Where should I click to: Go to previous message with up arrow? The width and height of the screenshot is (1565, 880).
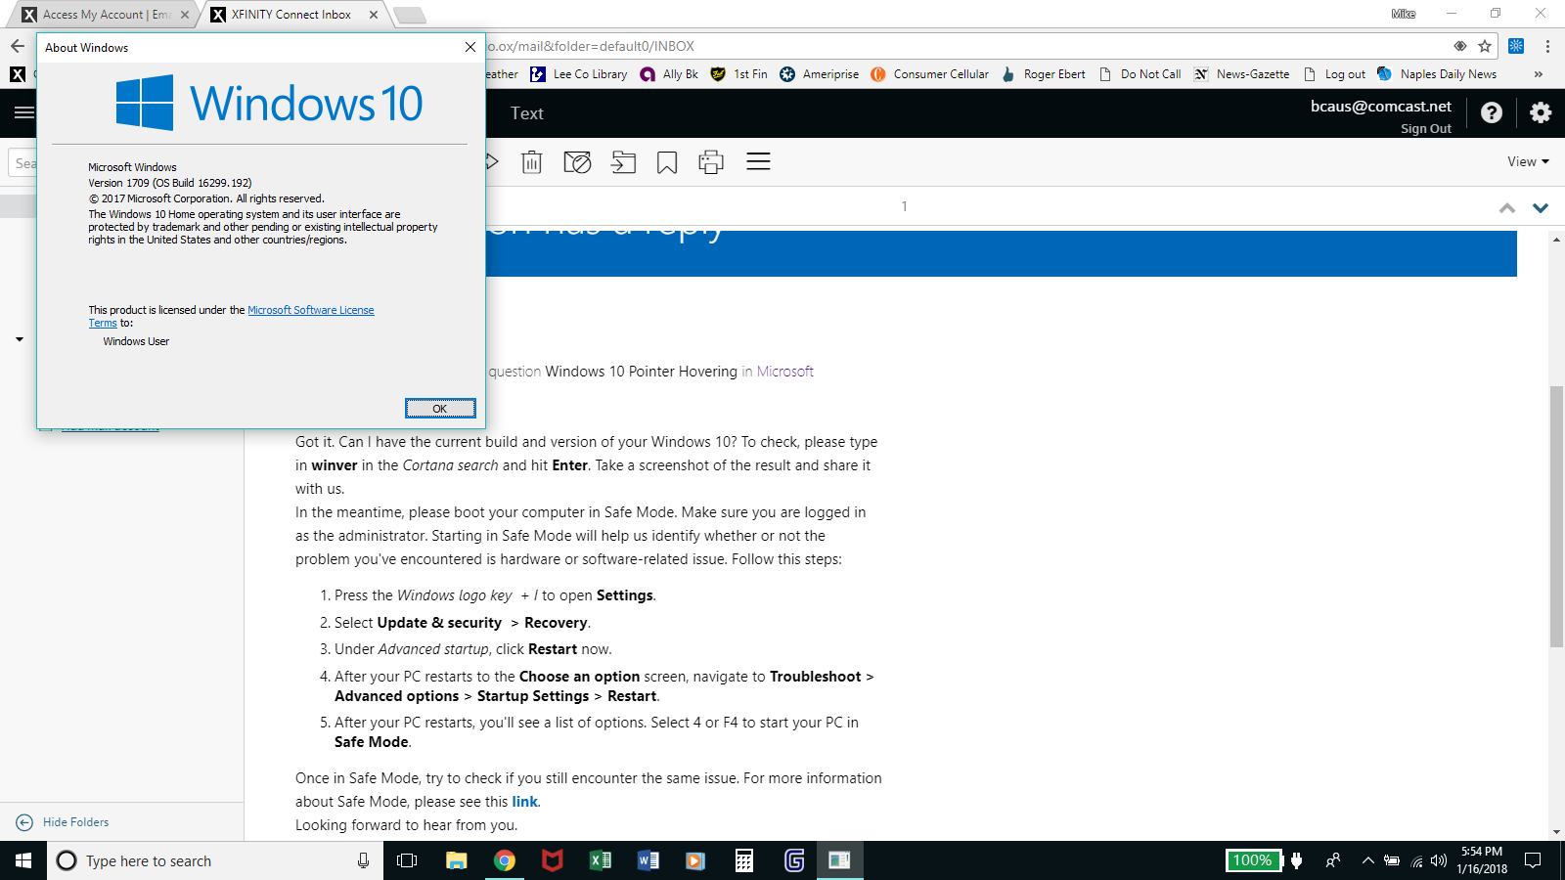tap(1507, 207)
